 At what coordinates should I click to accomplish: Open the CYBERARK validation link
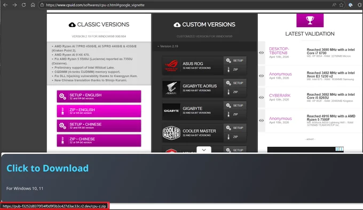coord(280,96)
